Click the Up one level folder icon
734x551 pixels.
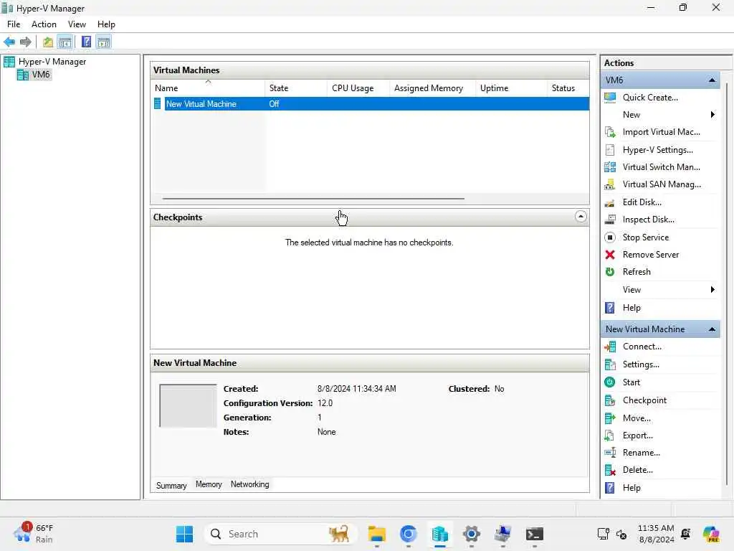tap(48, 42)
